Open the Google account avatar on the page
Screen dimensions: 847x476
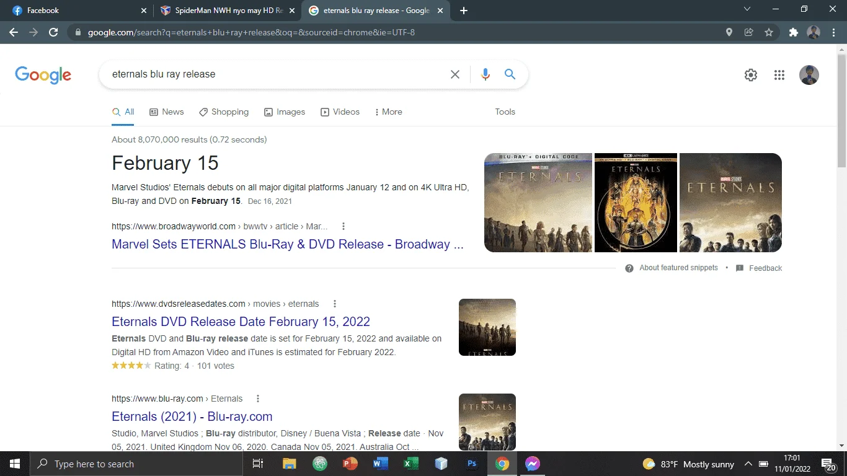coord(809,75)
